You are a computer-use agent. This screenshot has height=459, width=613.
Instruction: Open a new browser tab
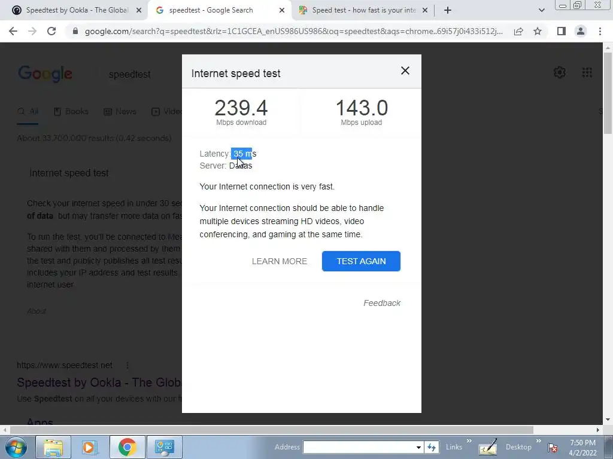[x=448, y=11]
